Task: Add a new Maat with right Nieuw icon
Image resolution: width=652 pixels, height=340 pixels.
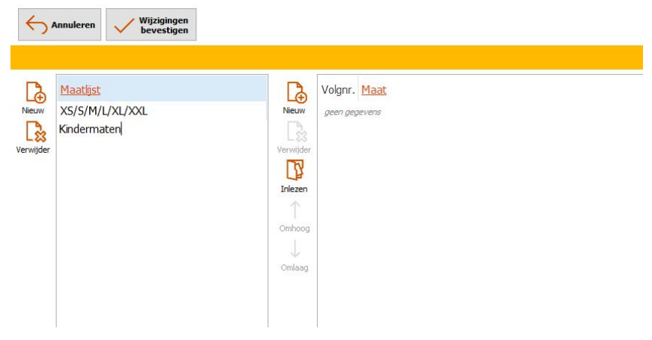Action: coord(294,93)
